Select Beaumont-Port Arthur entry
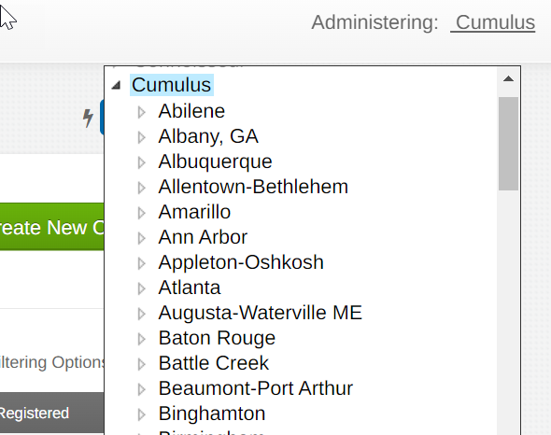The width and height of the screenshot is (551, 435). pos(256,388)
